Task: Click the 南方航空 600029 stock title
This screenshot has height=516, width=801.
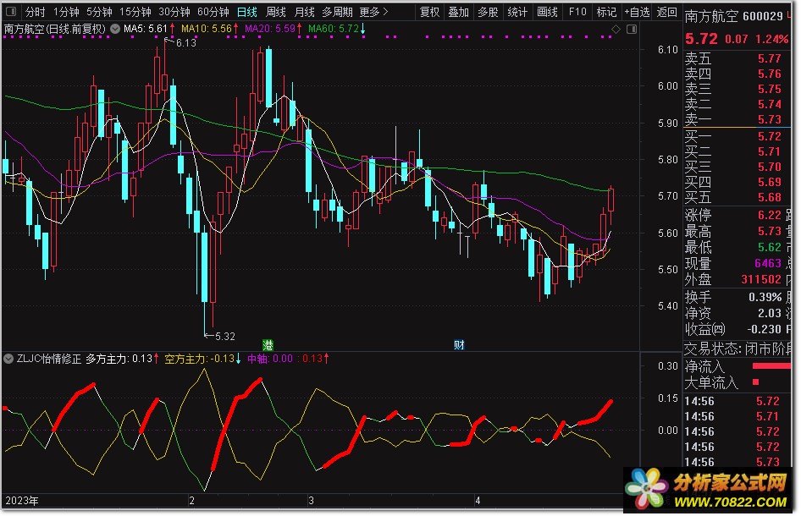Action: [733, 17]
